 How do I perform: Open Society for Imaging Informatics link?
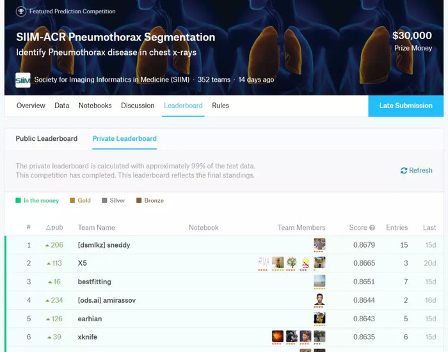(x=112, y=80)
